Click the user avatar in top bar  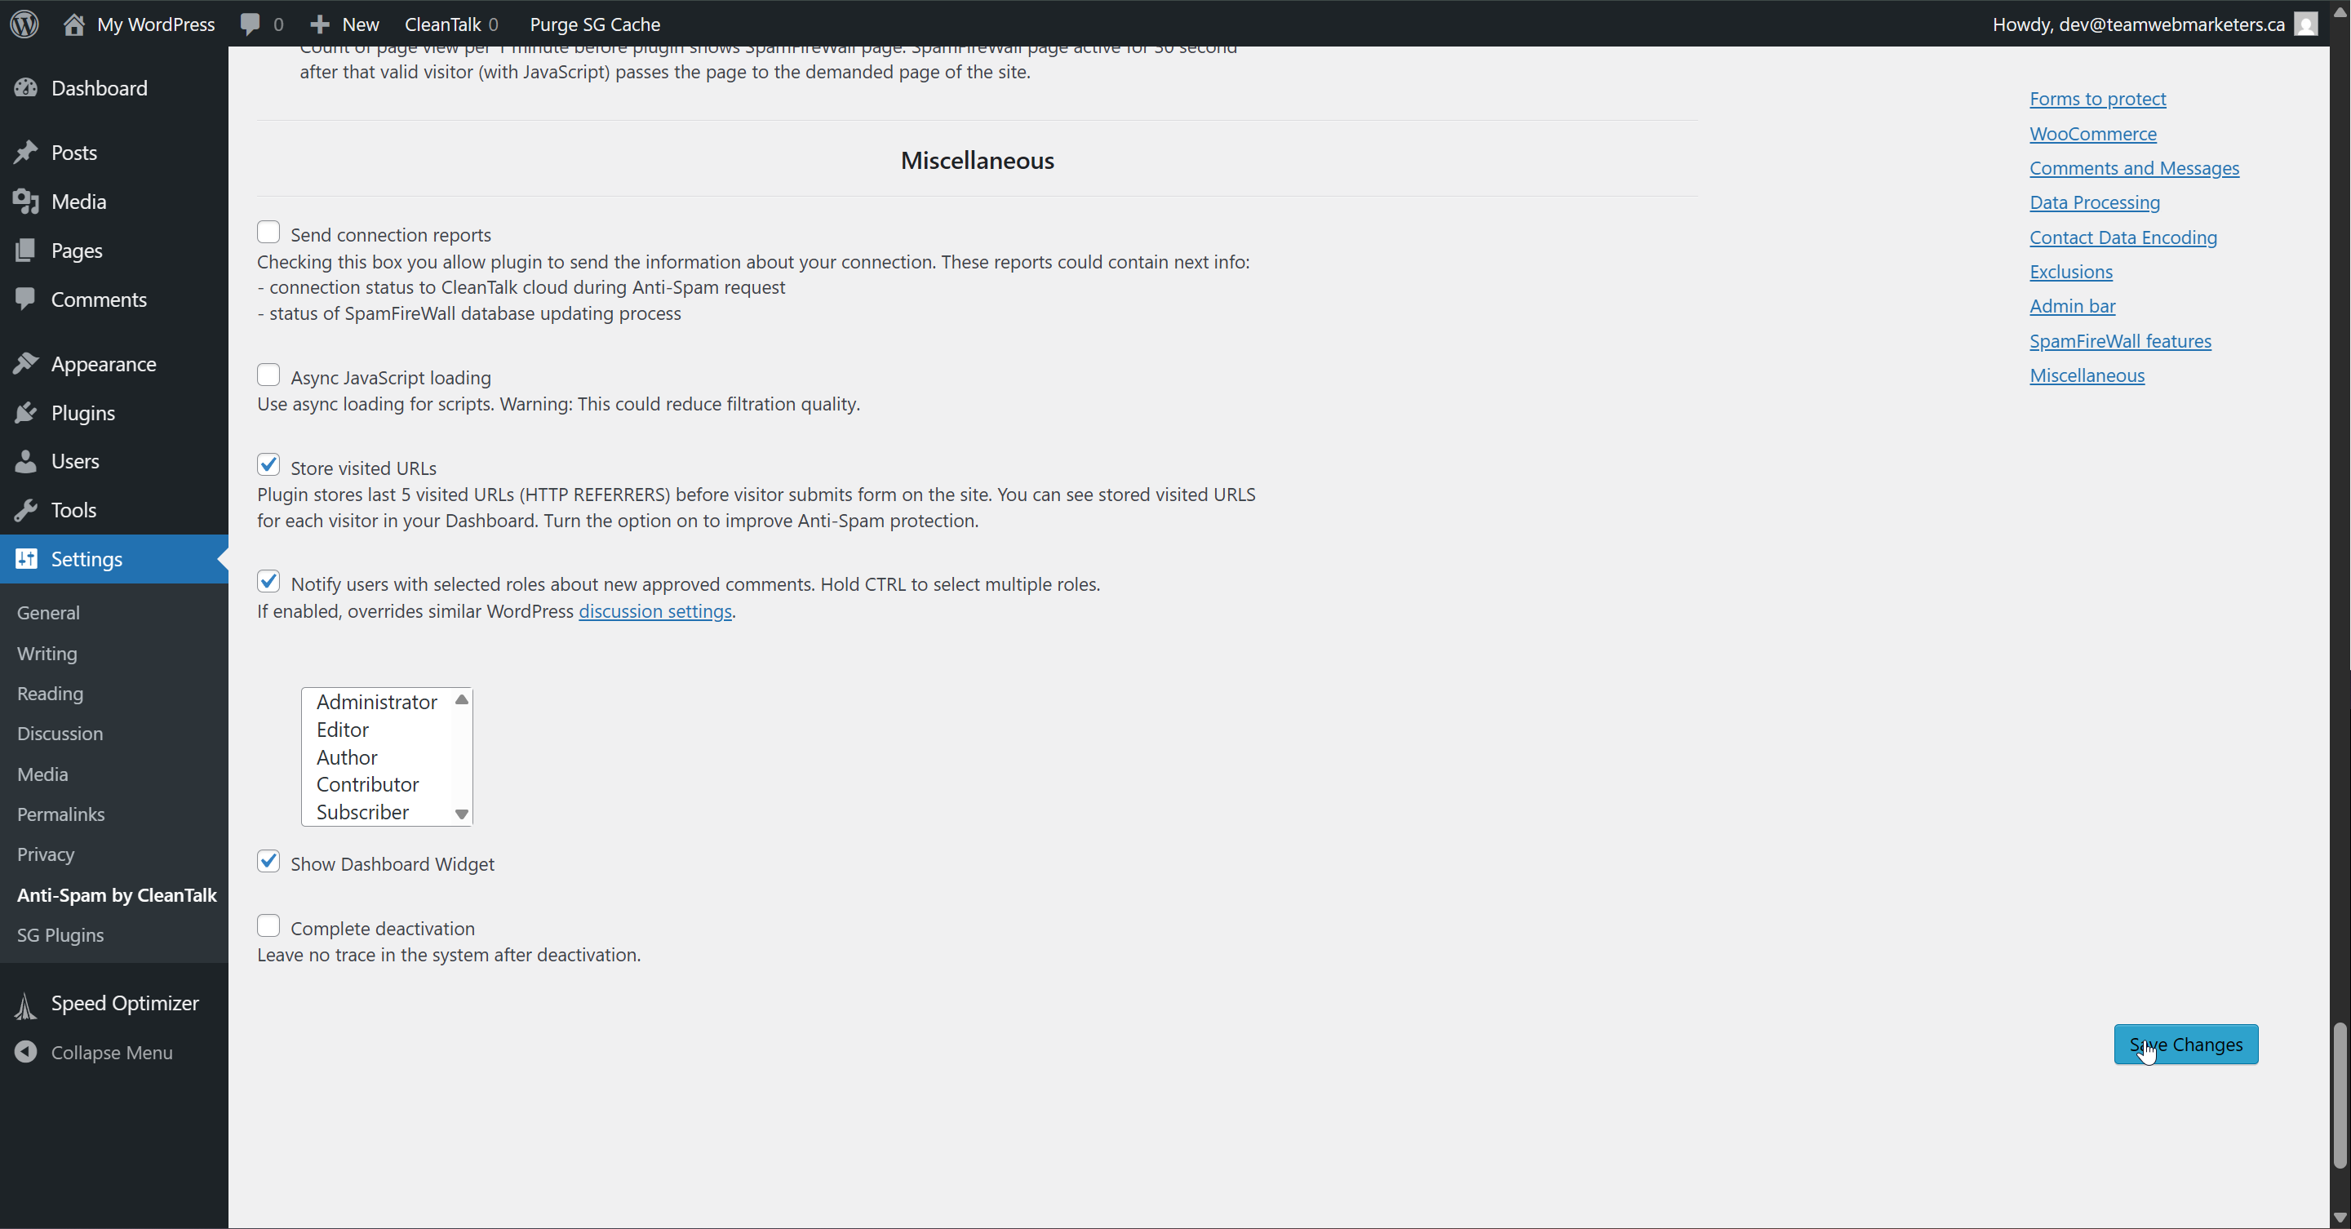coord(2305,24)
